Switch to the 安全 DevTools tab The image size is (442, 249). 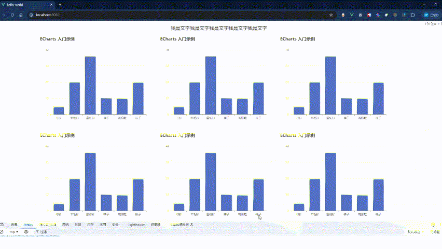point(115,225)
